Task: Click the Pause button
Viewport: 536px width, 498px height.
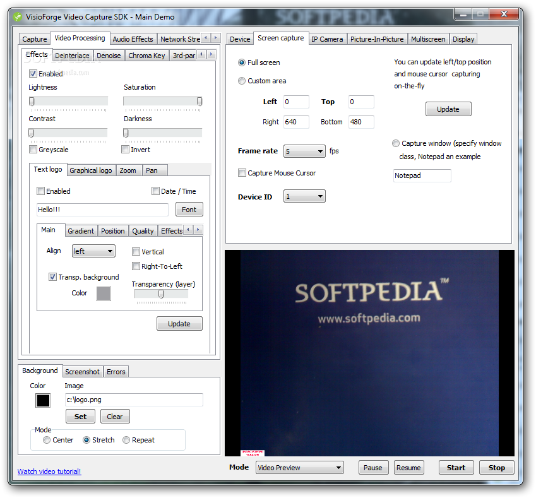Action: [x=373, y=468]
